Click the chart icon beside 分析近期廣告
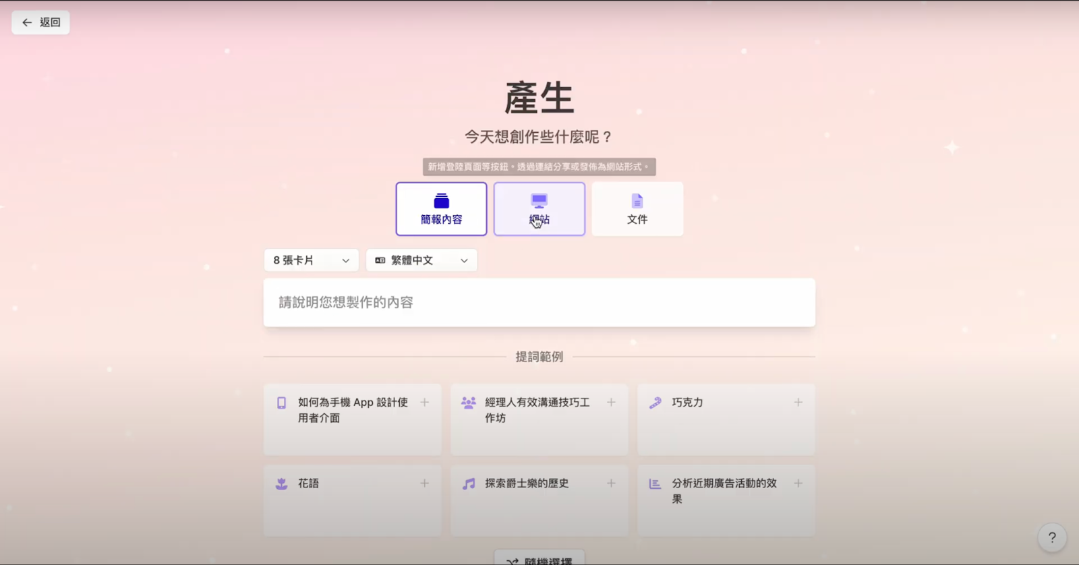Screen dimensions: 1079x565 (x=655, y=484)
